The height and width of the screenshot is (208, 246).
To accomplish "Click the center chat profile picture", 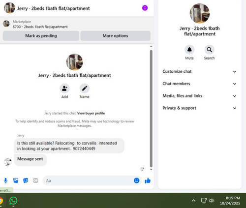I will pyautogui.click(x=75, y=62).
